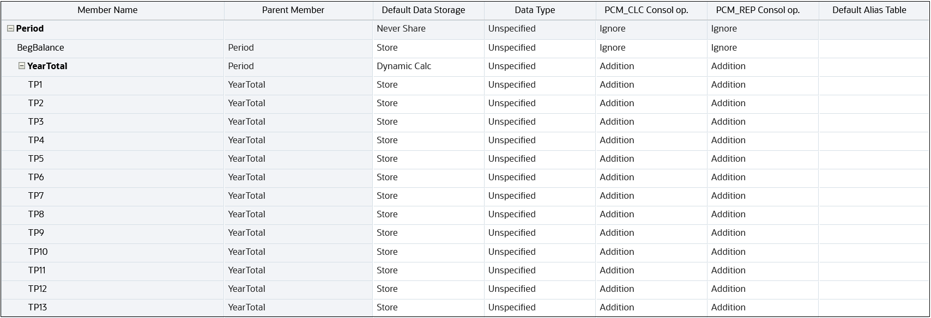Viewport: 931px width, 318px height.
Task: Collapse the Period tree node
Action: click(x=10, y=29)
